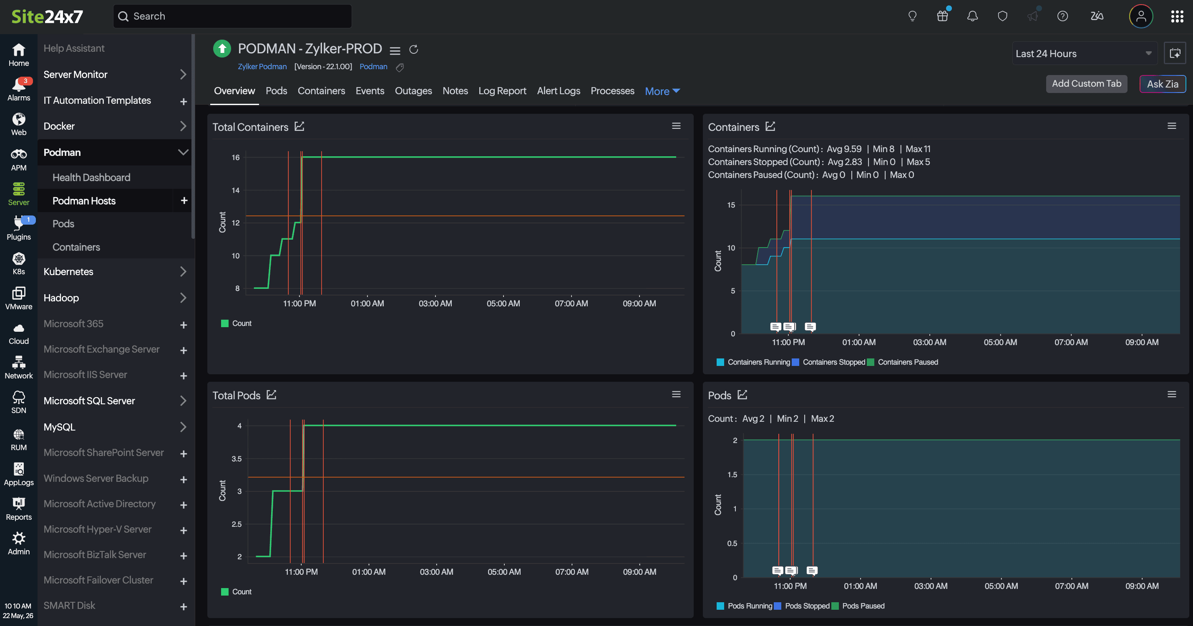Open the Total Pods chart options menu
This screenshot has width=1193, height=626.
click(676, 394)
